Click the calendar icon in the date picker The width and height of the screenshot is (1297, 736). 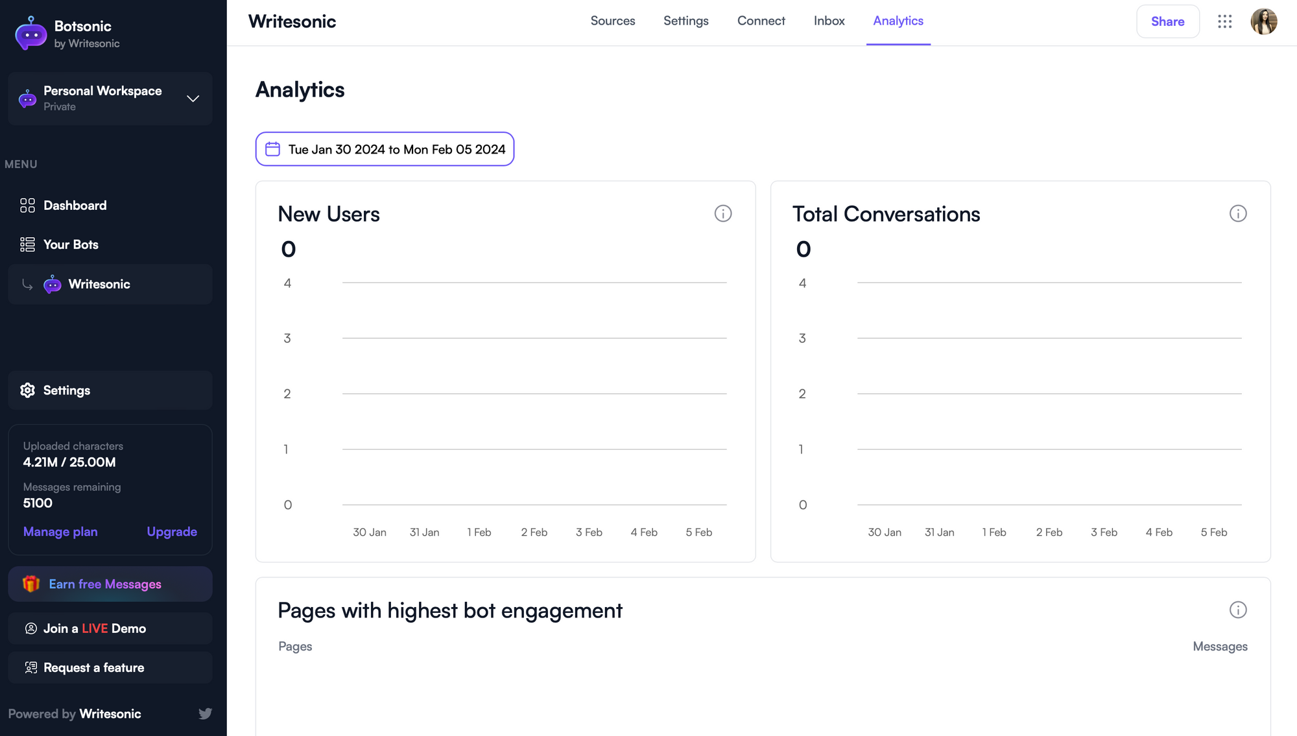[272, 149]
